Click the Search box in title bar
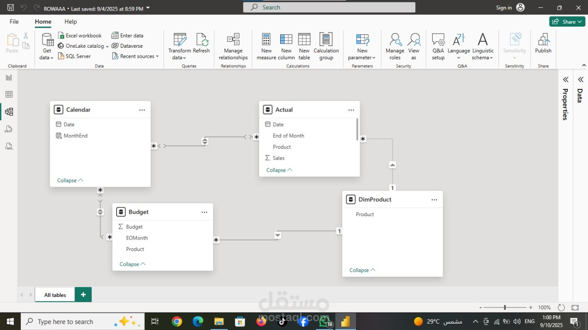588x330 pixels. (x=329, y=7)
